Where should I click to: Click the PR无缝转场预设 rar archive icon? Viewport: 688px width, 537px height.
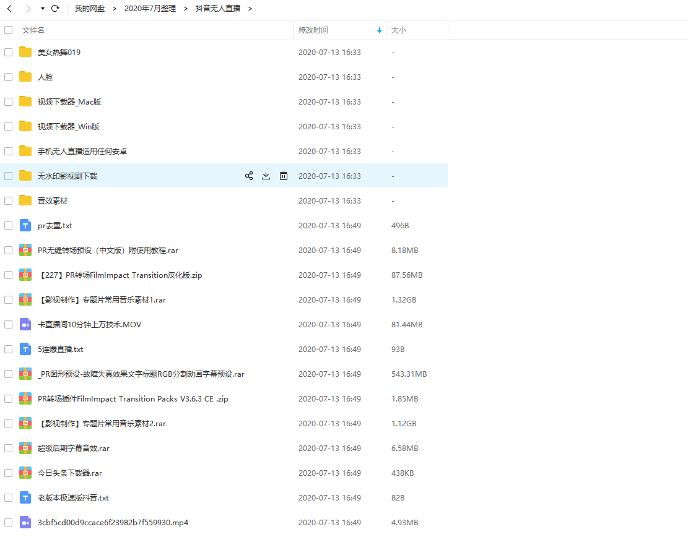25,250
